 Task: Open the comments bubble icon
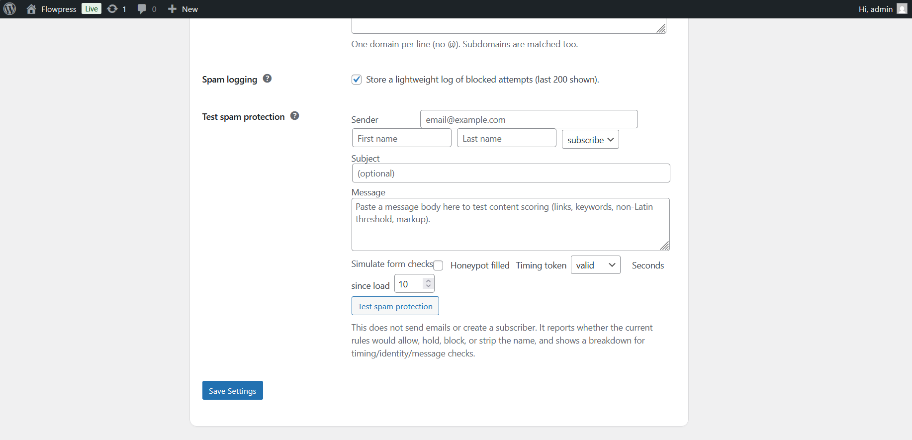click(142, 9)
